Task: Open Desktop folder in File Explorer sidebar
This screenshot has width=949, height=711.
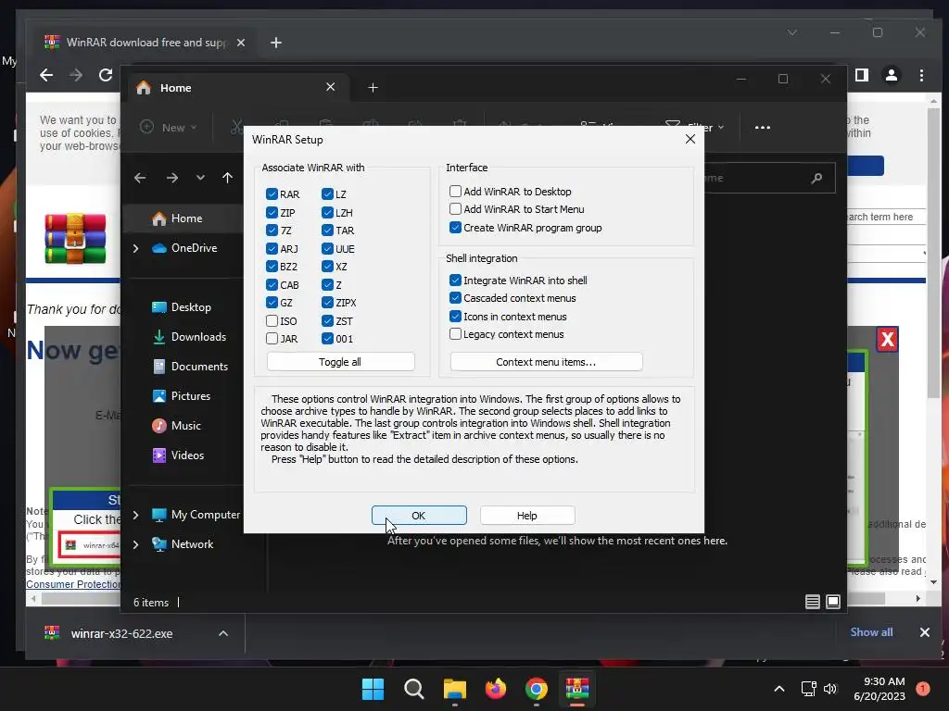Action: (x=182, y=307)
